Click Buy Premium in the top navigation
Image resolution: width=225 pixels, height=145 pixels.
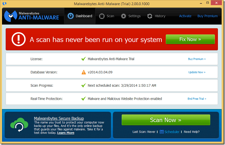tap(207, 16)
